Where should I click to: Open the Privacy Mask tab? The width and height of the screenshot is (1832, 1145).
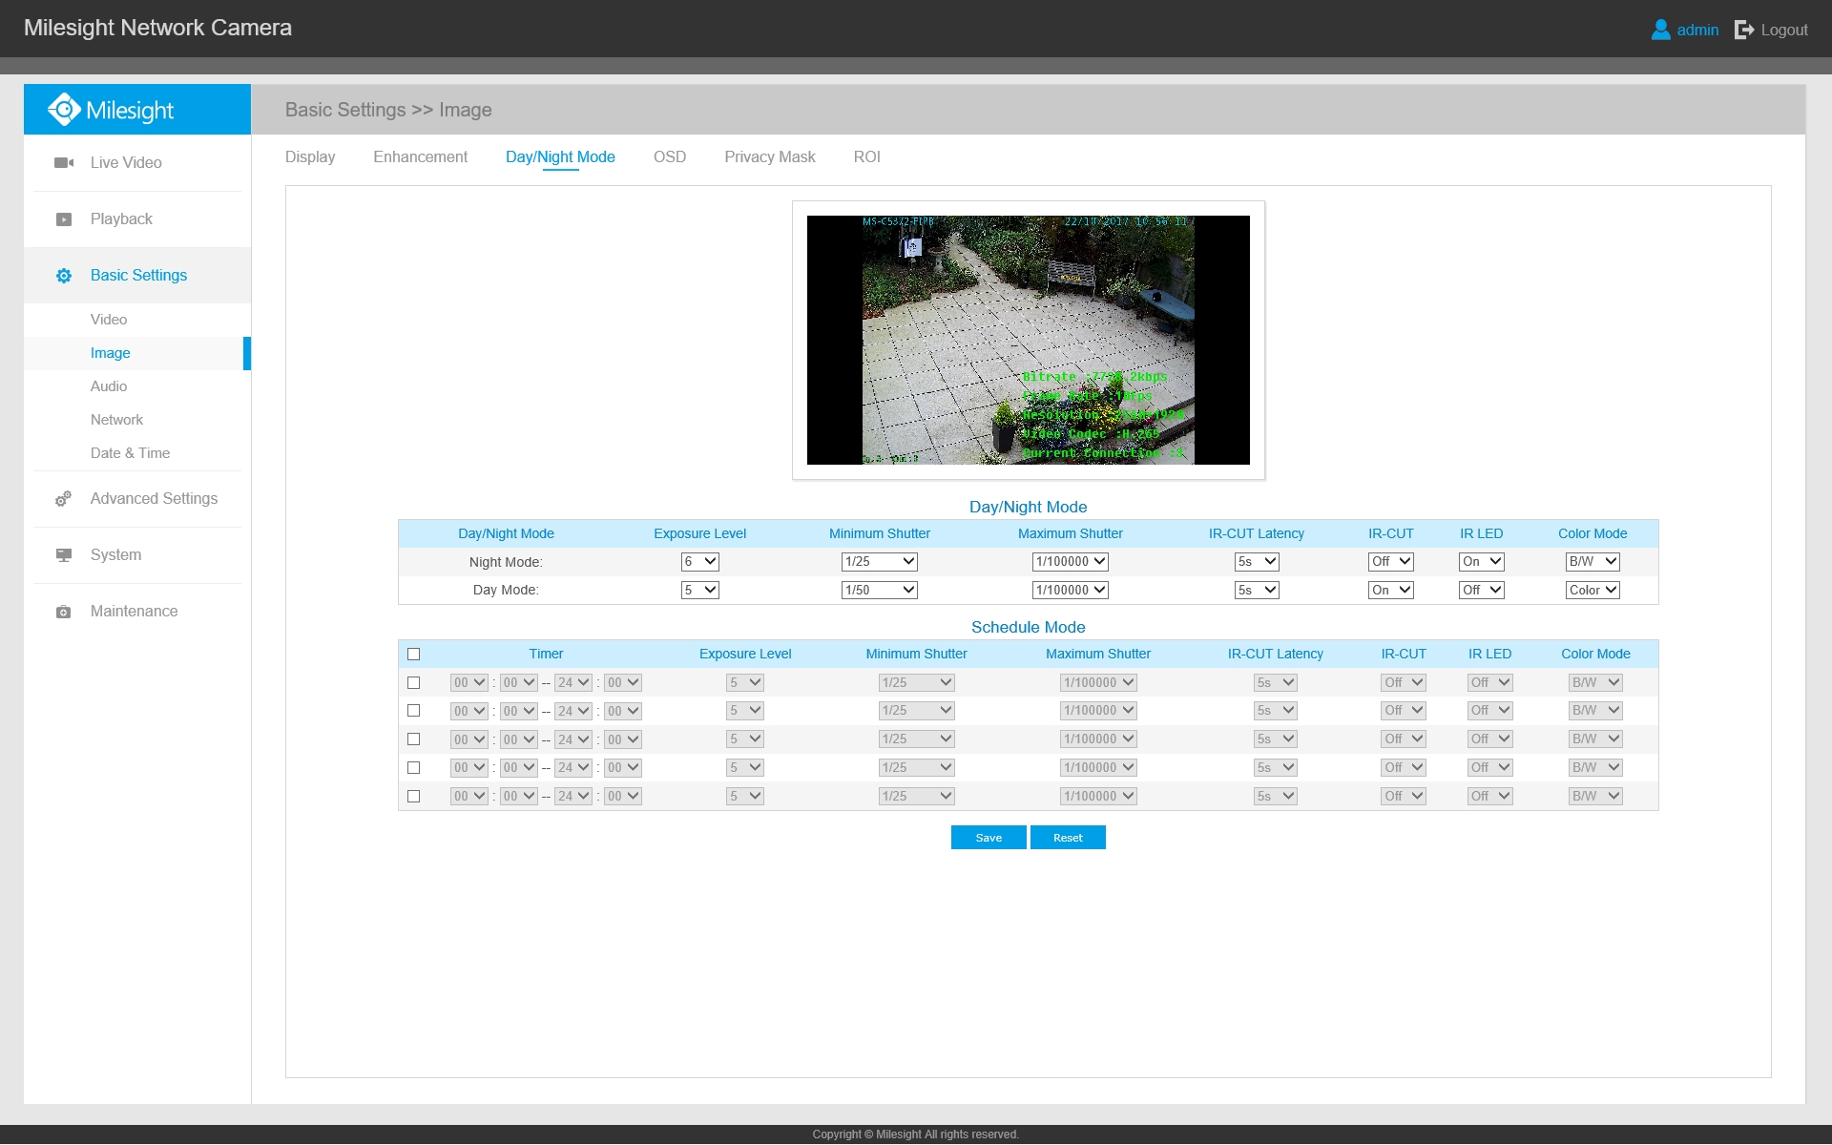[x=769, y=157]
